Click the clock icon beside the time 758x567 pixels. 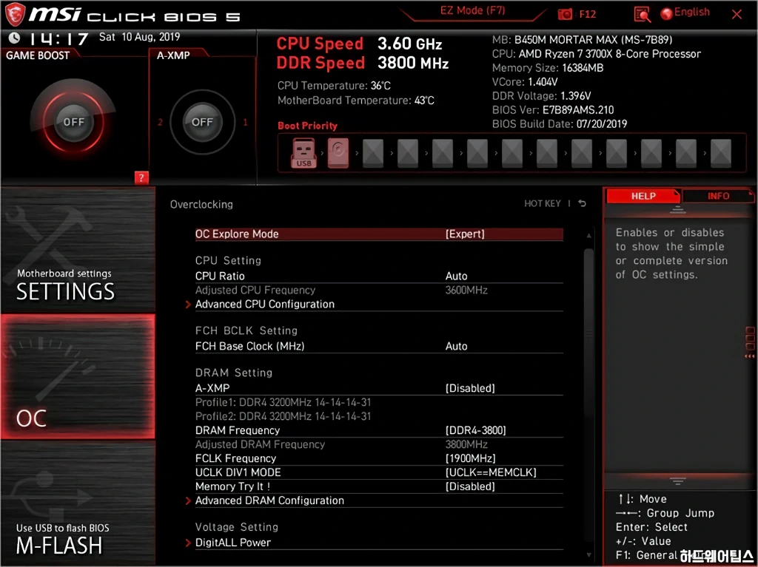[15, 37]
